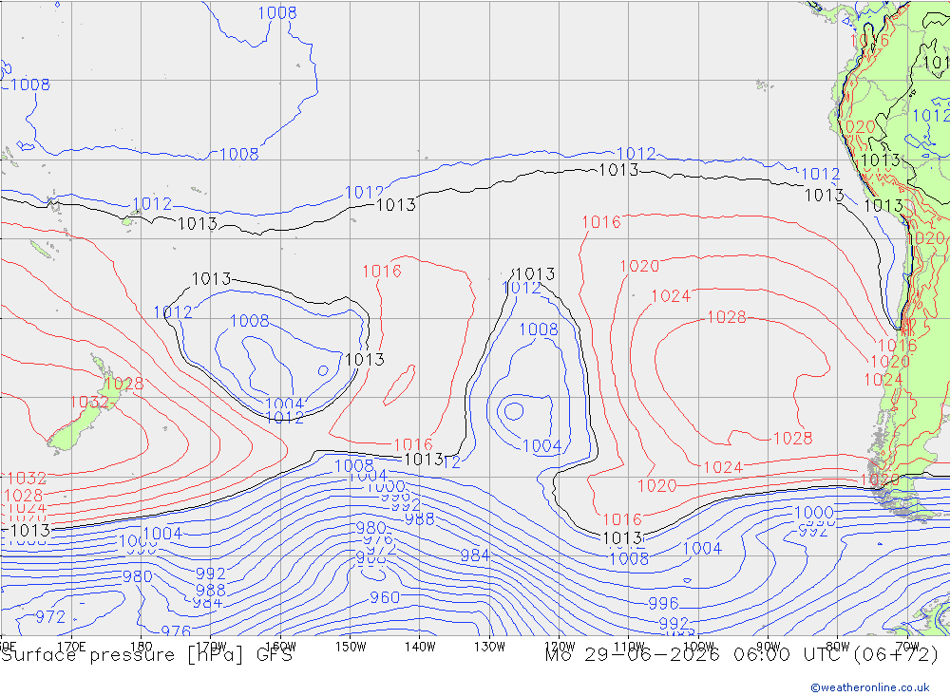
Task: Click the 130W longitude label
Action: [x=489, y=647]
